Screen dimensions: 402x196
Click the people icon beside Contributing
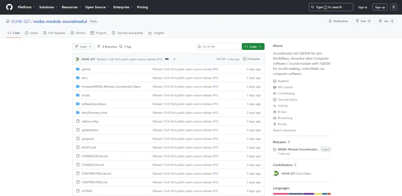tap(274, 93)
